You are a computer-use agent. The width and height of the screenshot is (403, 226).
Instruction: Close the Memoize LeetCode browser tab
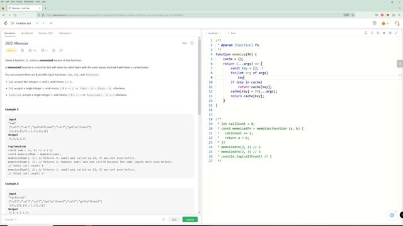tap(39, 8)
